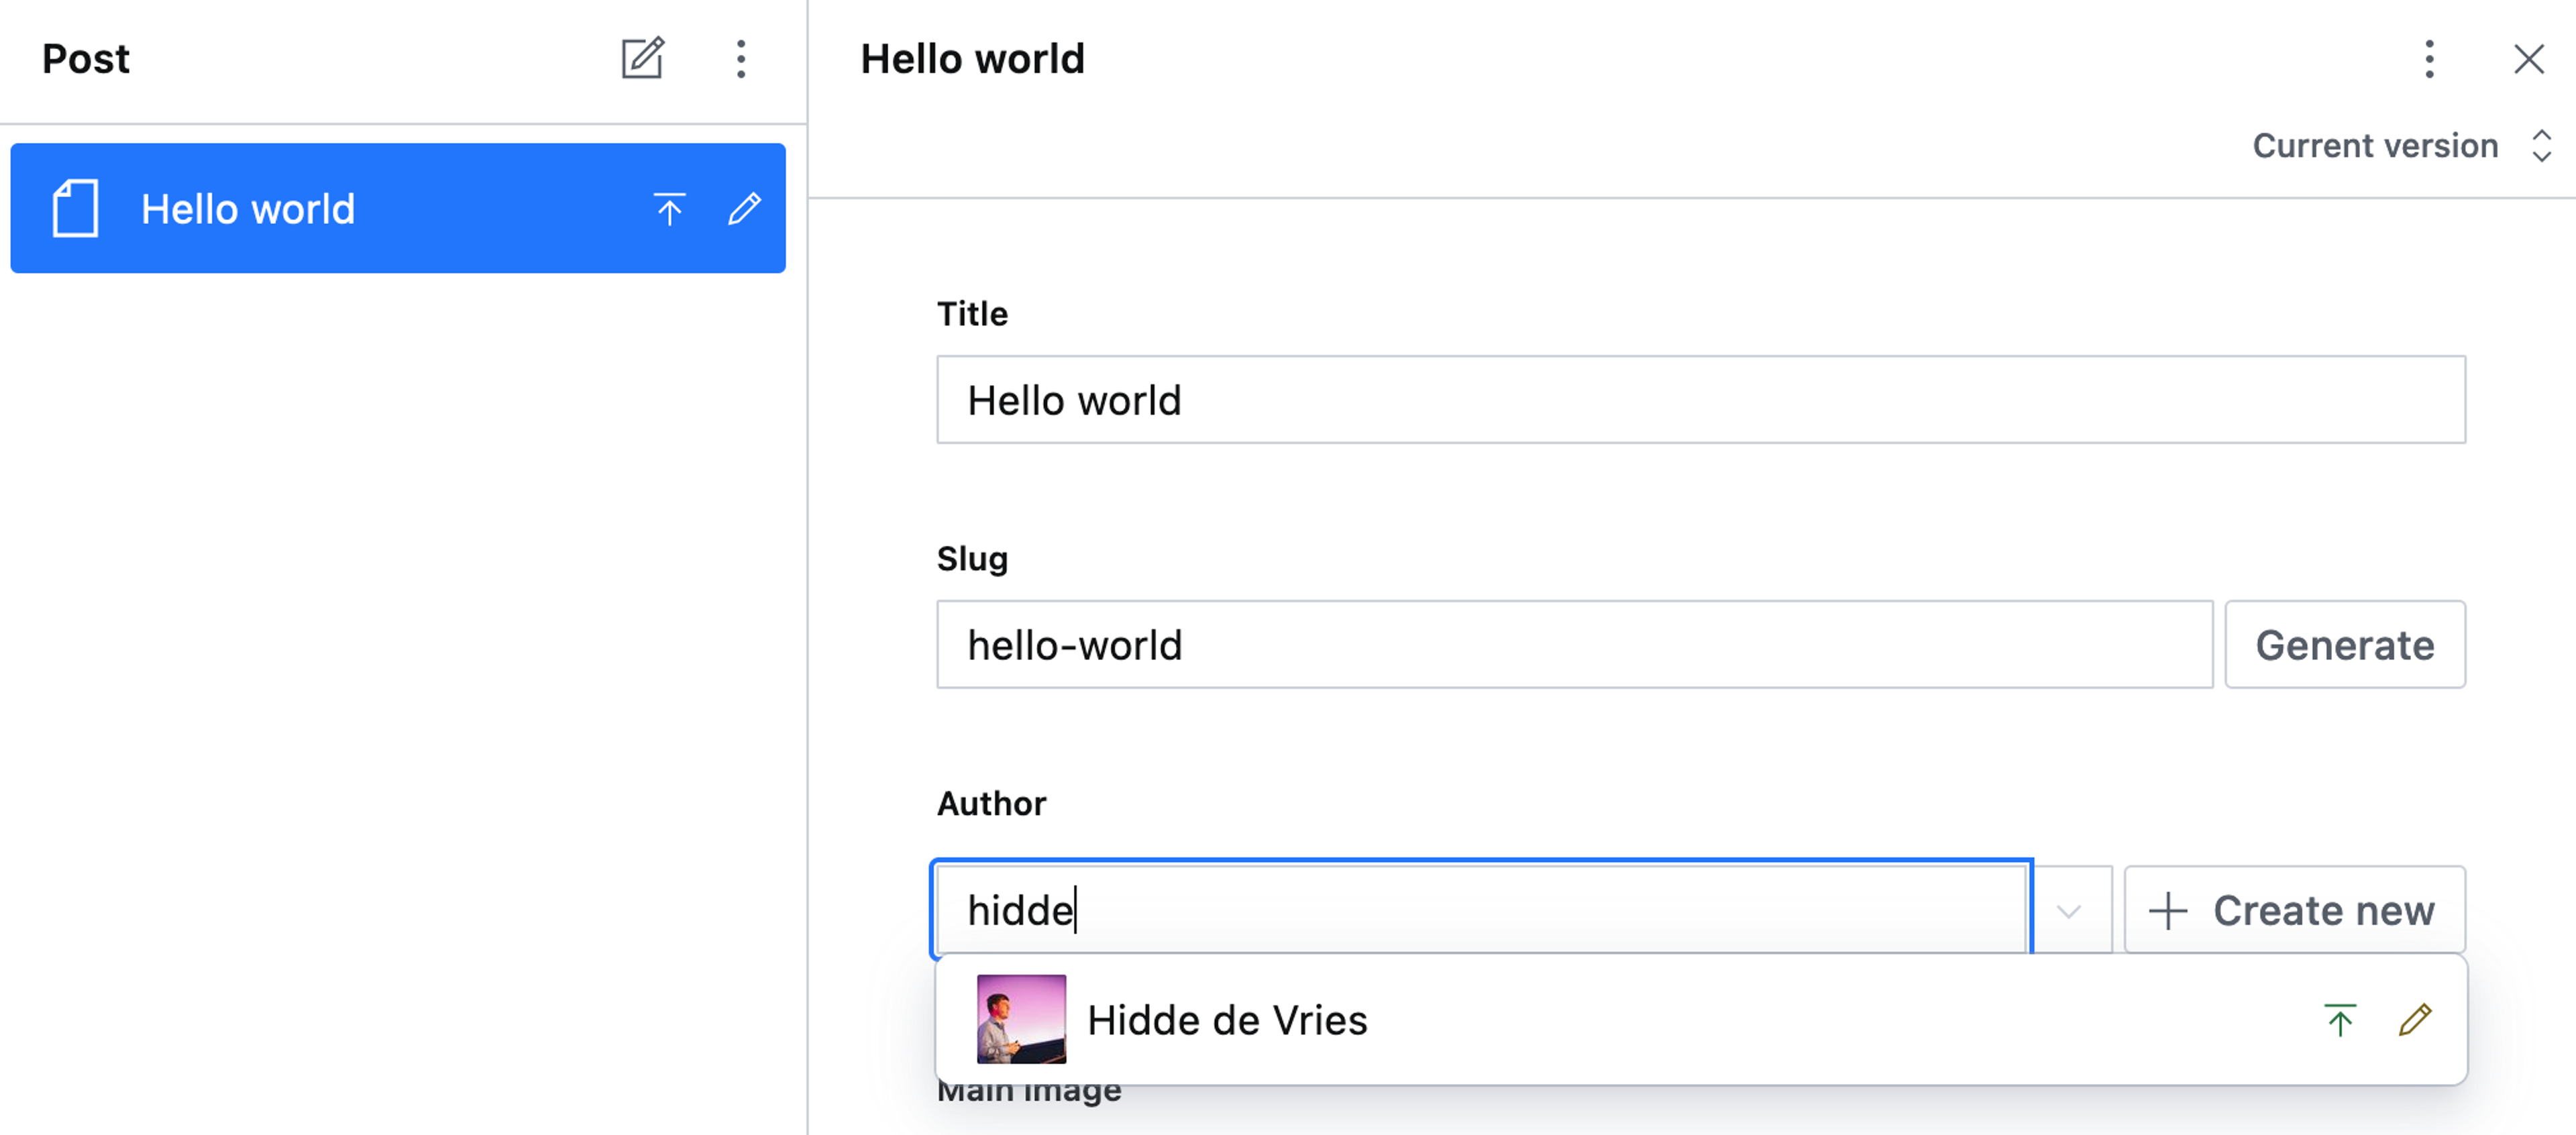The height and width of the screenshot is (1135, 2576).
Task: Focus the Title input field
Action: tap(1700, 400)
